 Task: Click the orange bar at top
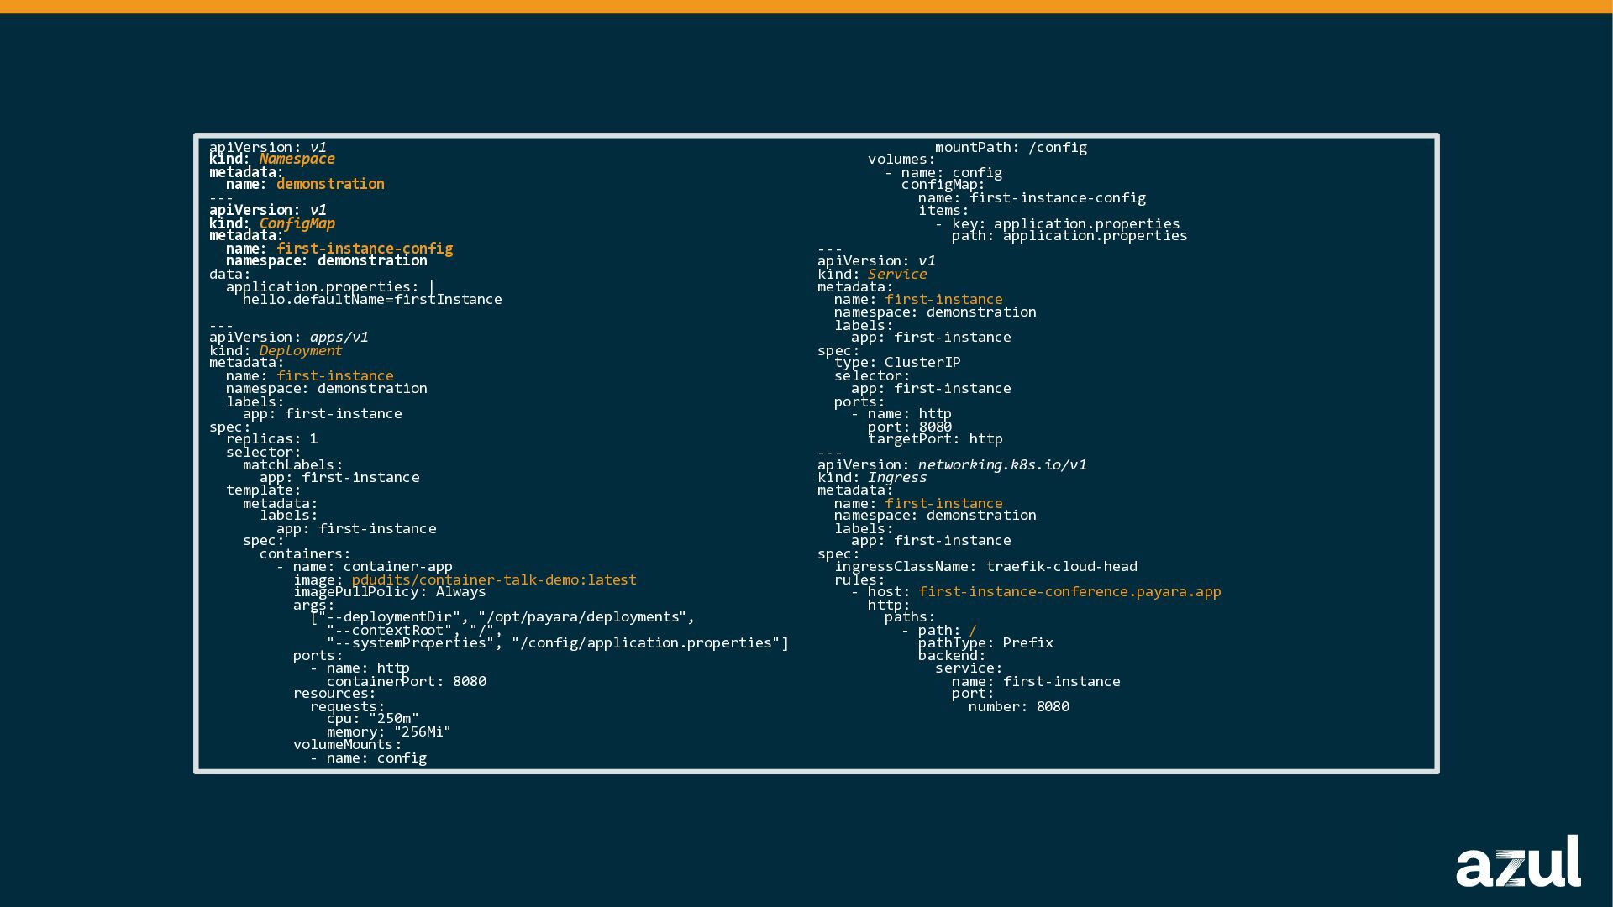pyautogui.click(x=806, y=6)
